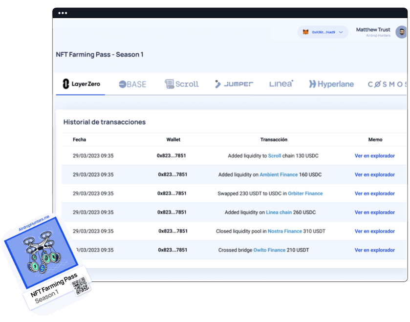Select the LayerZero tab

81,84
